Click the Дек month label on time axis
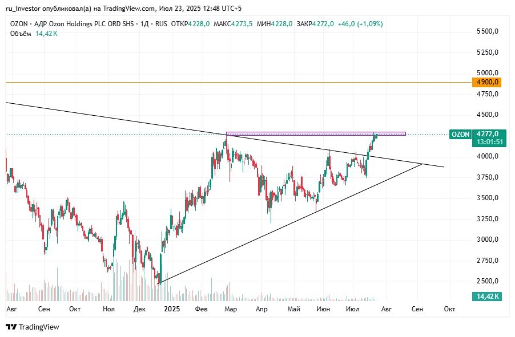Viewport: 515px width, 337px height. (x=139, y=309)
